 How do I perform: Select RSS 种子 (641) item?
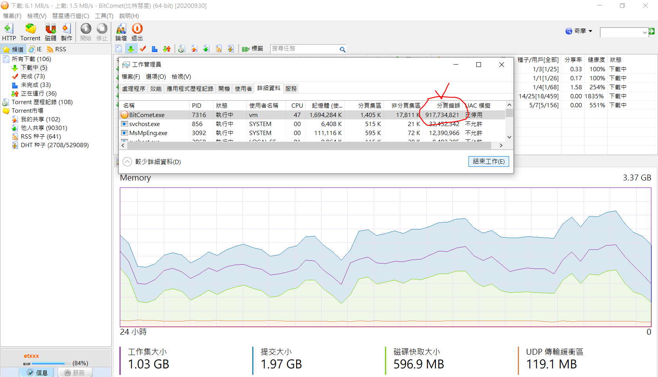[x=41, y=137]
